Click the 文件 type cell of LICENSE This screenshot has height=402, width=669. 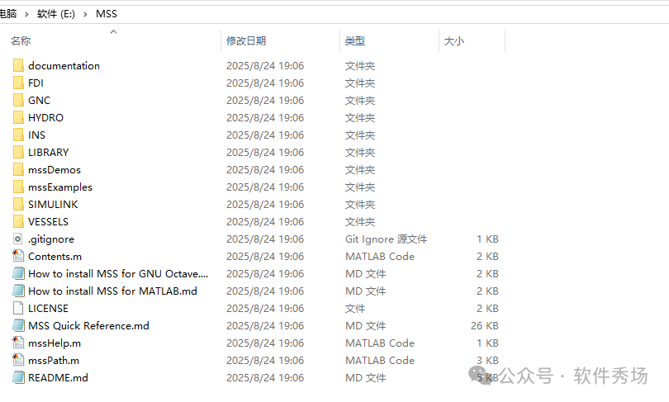(355, 308)
